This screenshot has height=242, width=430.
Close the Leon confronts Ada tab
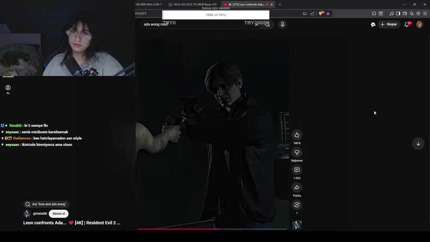click(x=271, y=4)
